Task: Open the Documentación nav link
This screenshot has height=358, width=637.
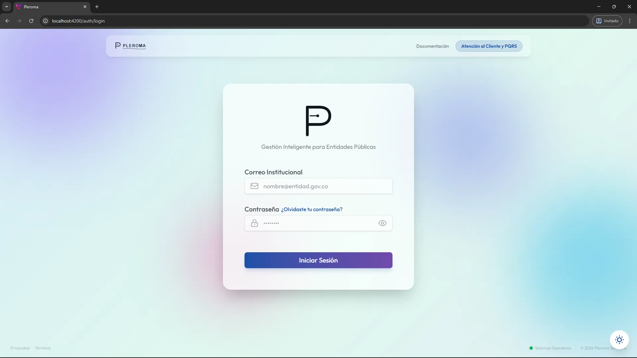Action: (432, 46)
